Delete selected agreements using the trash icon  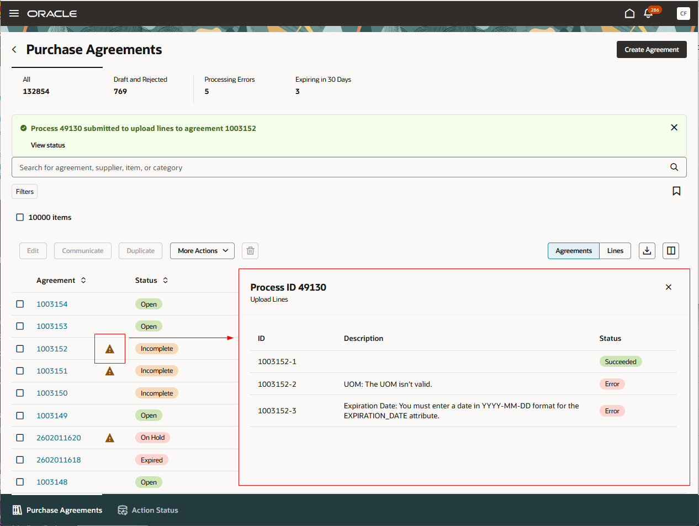click(250, 250)
